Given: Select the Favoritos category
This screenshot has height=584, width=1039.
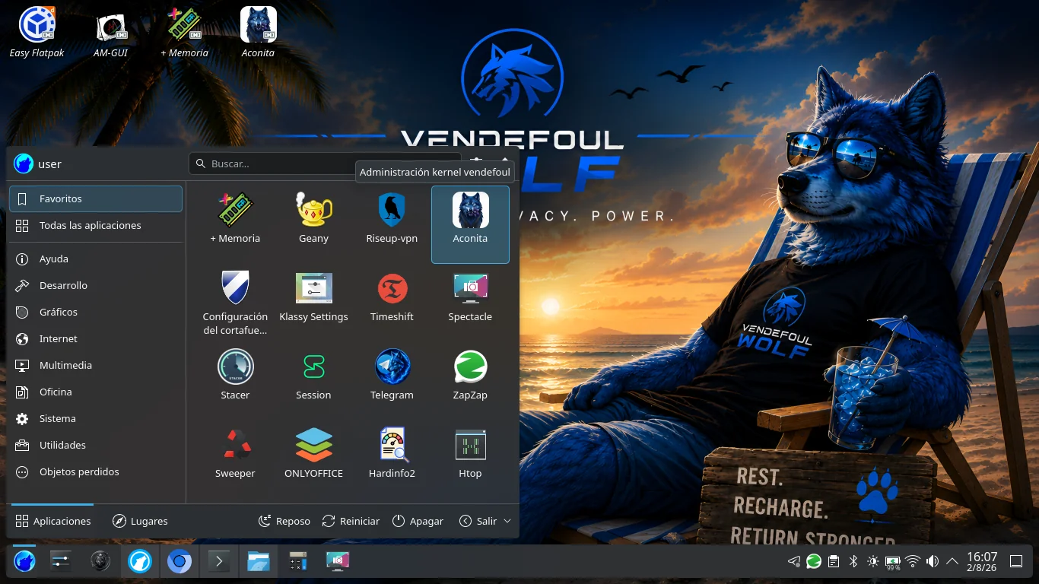Looking at the screenshot, I should (x=96, y=198).
